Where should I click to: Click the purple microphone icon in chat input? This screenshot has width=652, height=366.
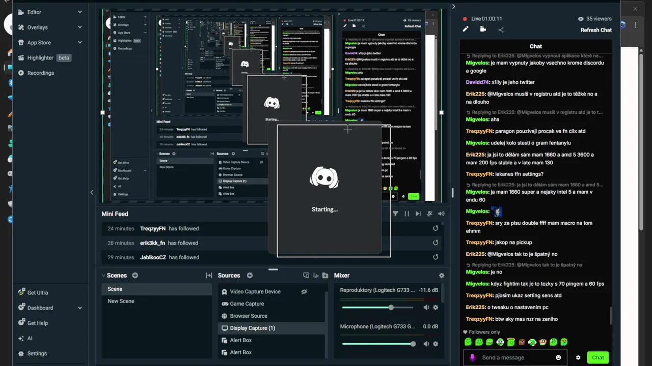(x=472, y=358)
